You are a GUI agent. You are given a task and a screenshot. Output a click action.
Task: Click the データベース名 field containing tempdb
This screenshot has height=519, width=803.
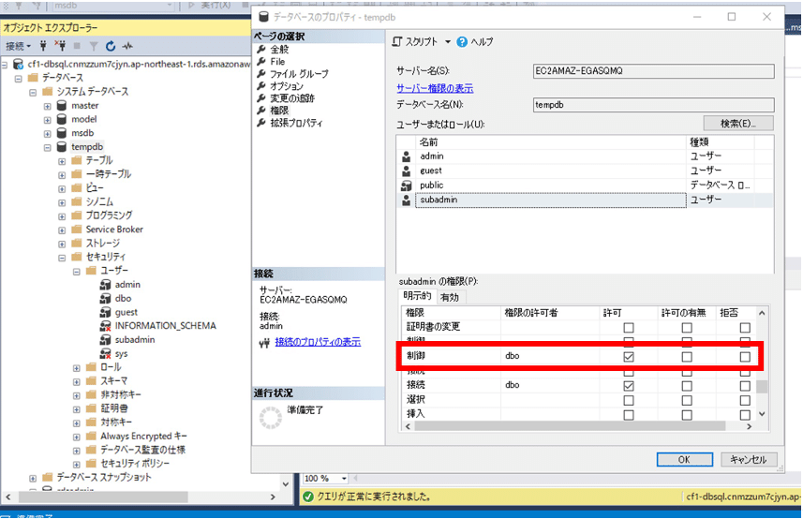click(x=653, y=105)
